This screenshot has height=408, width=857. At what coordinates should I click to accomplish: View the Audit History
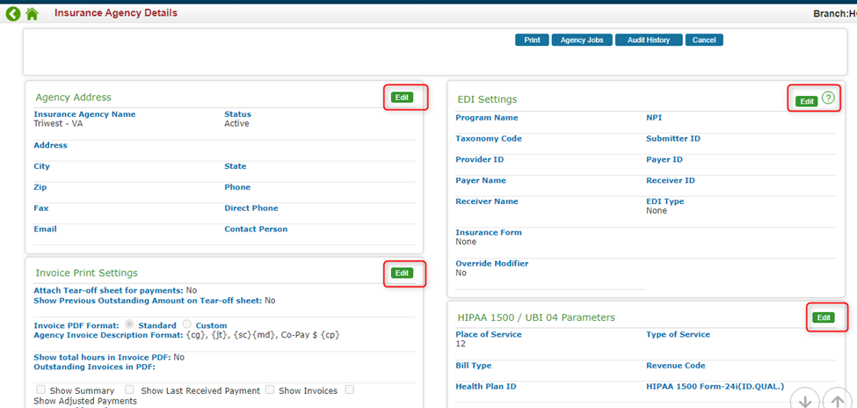[x=649, y=40]
